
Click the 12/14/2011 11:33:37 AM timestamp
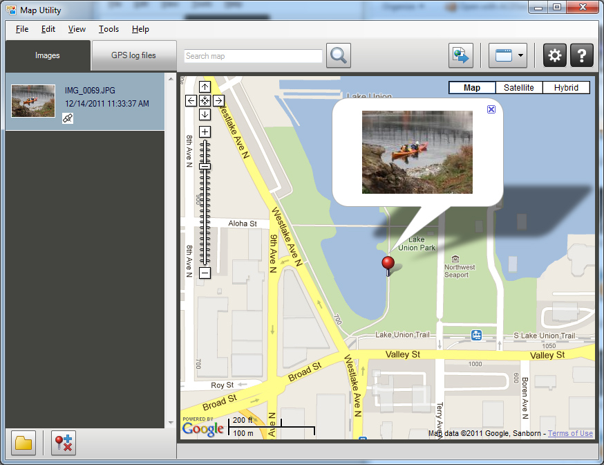pyautogui.click(x=106, y=103)
